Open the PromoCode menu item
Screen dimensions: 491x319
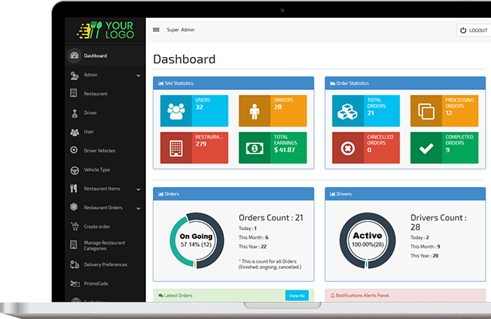coord(105,284)
